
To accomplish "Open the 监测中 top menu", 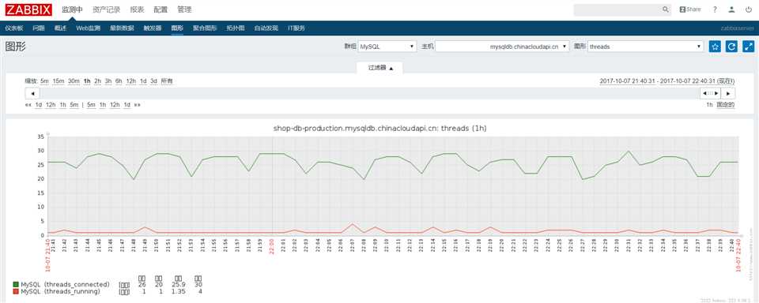I will (73, 9).
